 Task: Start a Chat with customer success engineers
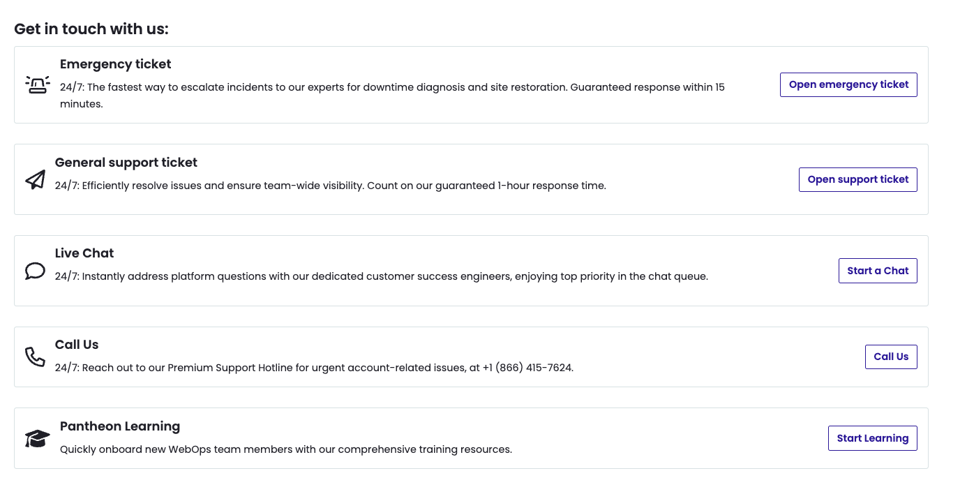878,271
